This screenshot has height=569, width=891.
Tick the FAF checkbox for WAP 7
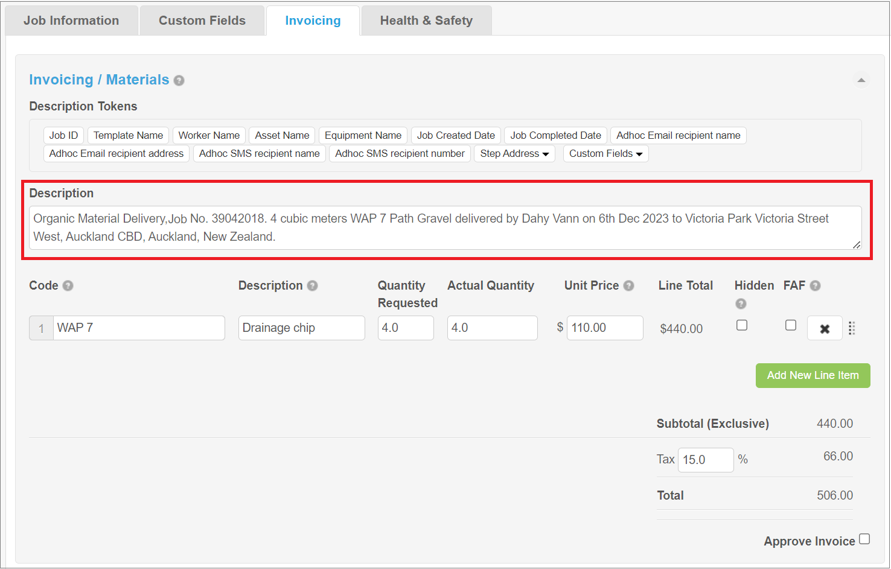790,325
